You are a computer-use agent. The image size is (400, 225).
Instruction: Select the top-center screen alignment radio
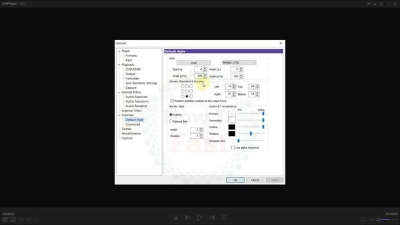[x=187, y=86]
